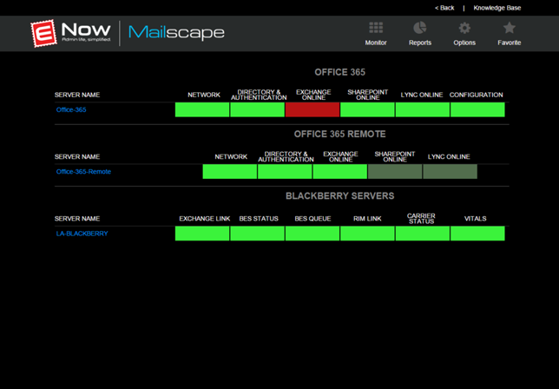Click SERVER NAME header in Blackberry section
559x389 pixels.
pos(77,219)
